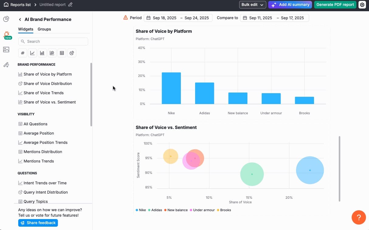This screenshot has height=230, width=369.
Task: Switch to the Groups tab
Action: (x=44, y=29)
